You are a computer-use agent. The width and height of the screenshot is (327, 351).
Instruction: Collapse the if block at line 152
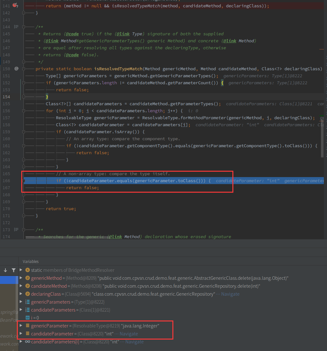(23, 83)
